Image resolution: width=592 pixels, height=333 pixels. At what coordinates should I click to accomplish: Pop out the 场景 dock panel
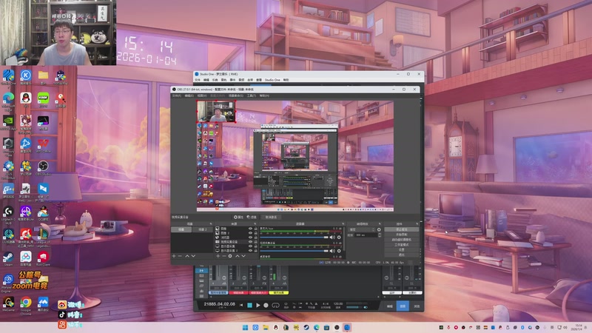(211, 223)
